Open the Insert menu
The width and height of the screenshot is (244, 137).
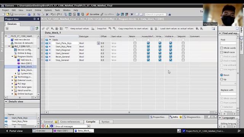[x=29, y=10]
